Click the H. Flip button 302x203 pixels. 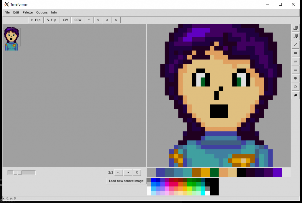pos(36,20)
